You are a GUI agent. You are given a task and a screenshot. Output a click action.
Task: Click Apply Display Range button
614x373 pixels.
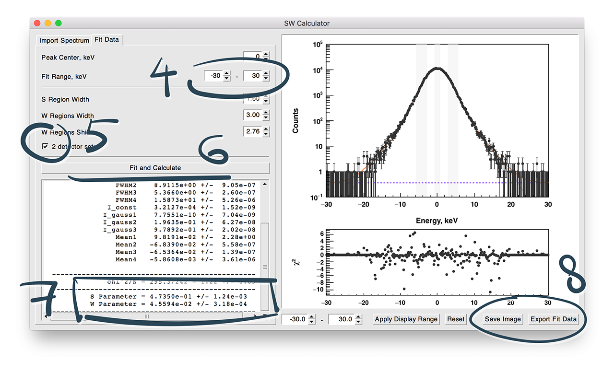(x=406, y=319)
